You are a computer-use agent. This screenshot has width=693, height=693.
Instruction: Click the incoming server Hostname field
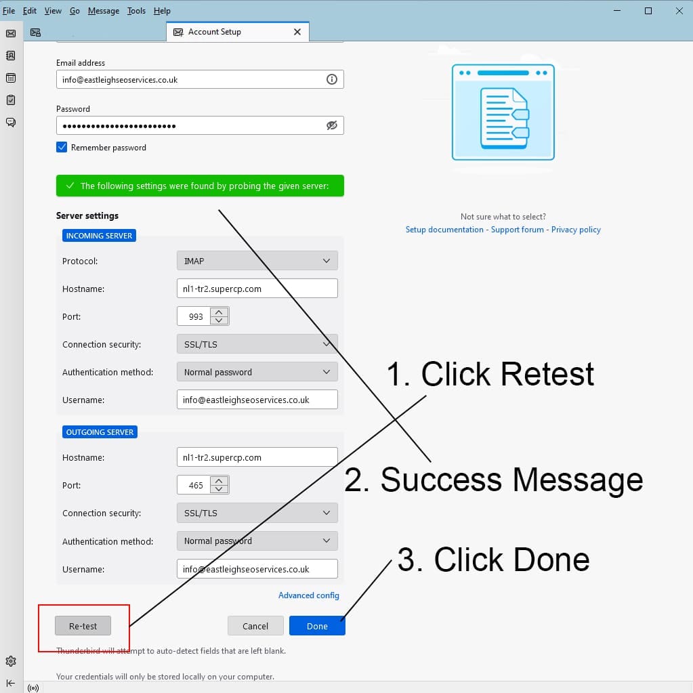click(x=257, y=288)
